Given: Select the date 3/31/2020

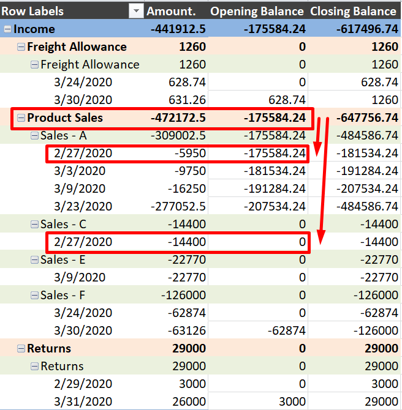Looking at the screenshot, I should tap(83, 401).
